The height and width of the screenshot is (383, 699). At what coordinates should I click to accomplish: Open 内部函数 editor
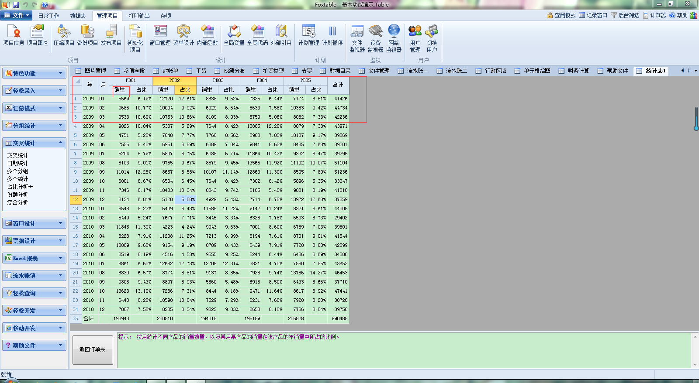click(x=207, y=35)
